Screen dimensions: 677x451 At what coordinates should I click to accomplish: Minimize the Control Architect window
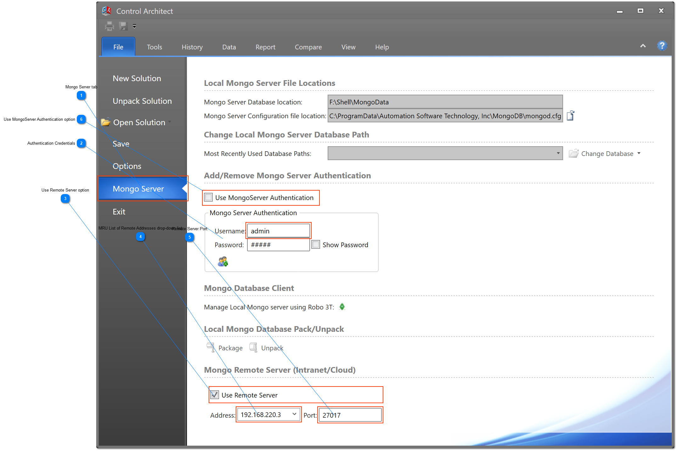[x=620, y=11]
